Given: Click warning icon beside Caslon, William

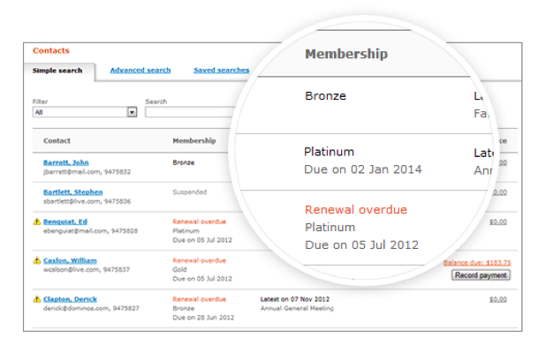Looking at the screenshot, I should (x=36, y=261).
